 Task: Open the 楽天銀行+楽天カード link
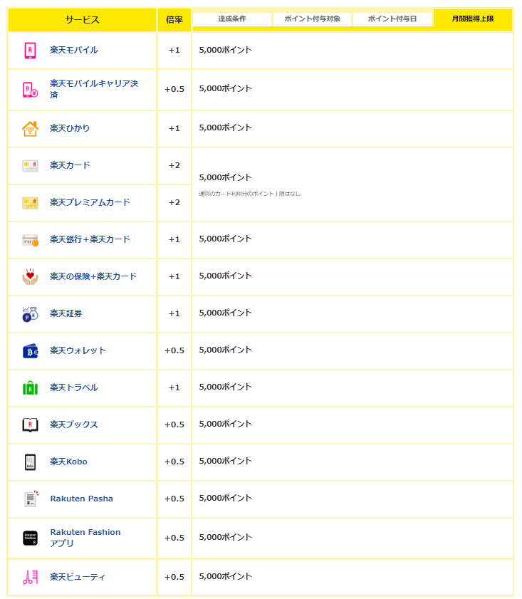pos(90,239)
